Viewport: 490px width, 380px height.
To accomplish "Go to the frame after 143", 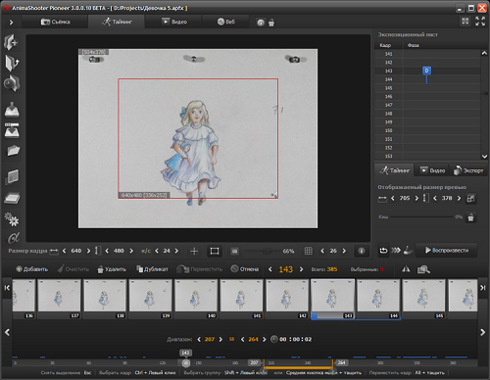I will coord(301,269).
